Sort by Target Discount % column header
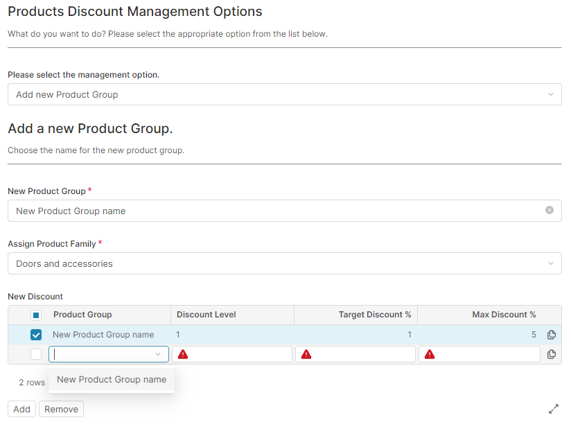 375,315
